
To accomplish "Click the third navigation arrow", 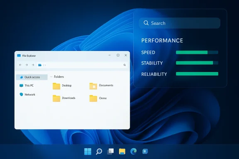I will click(33, 65).
